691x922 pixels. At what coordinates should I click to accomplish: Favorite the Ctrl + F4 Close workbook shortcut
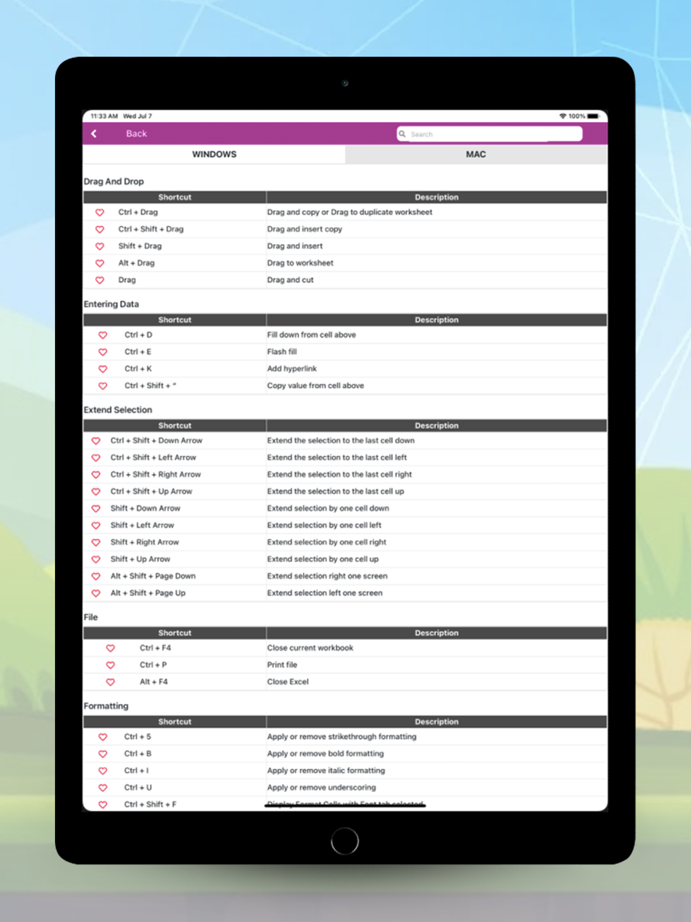(x=110, y=648)
